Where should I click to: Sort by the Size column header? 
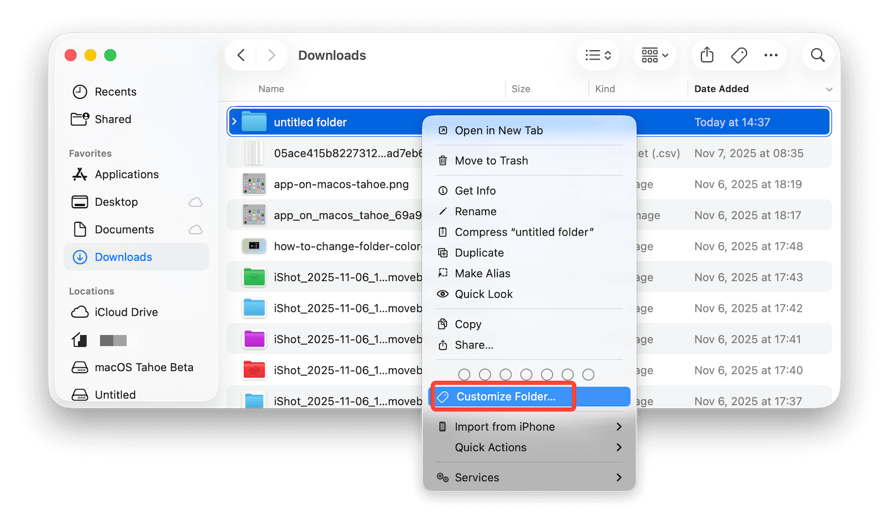pos(521,89)
